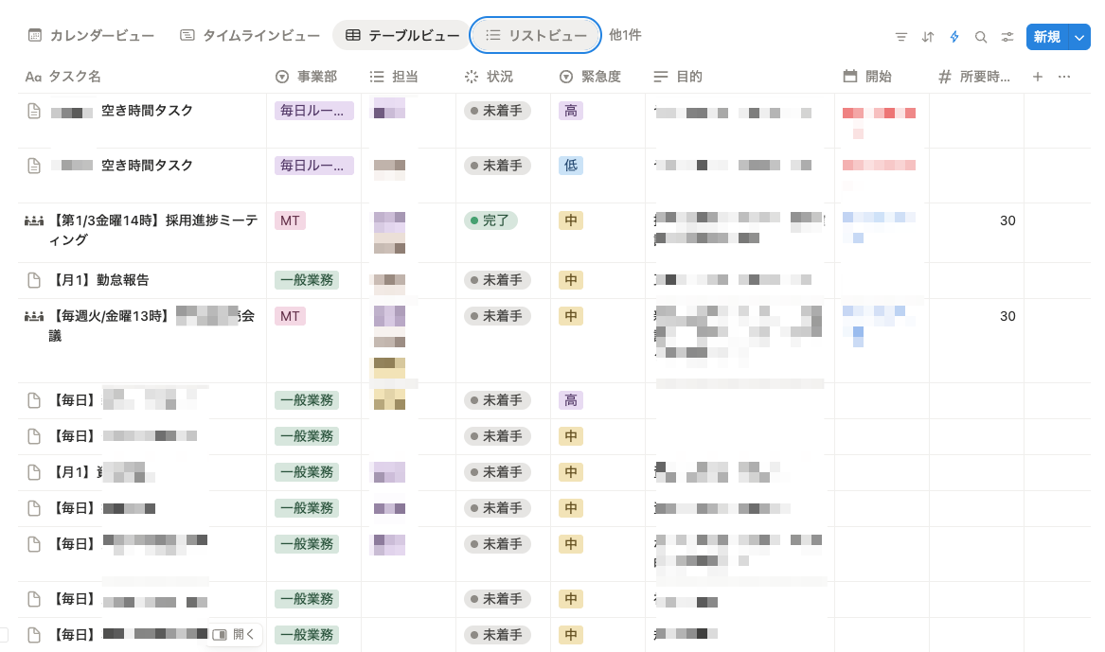Click the MT tag in the 採用進捗ミーティング row
This screenshot has width=1105, height=652.
[290, 221]
